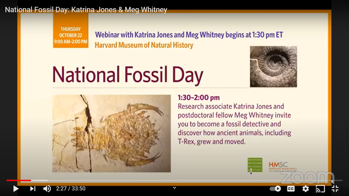Click the HMSC logo

click(x=283, y=166)
